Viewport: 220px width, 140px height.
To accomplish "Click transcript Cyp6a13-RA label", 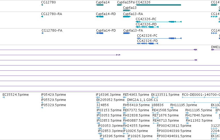I will tap(133, 14).
